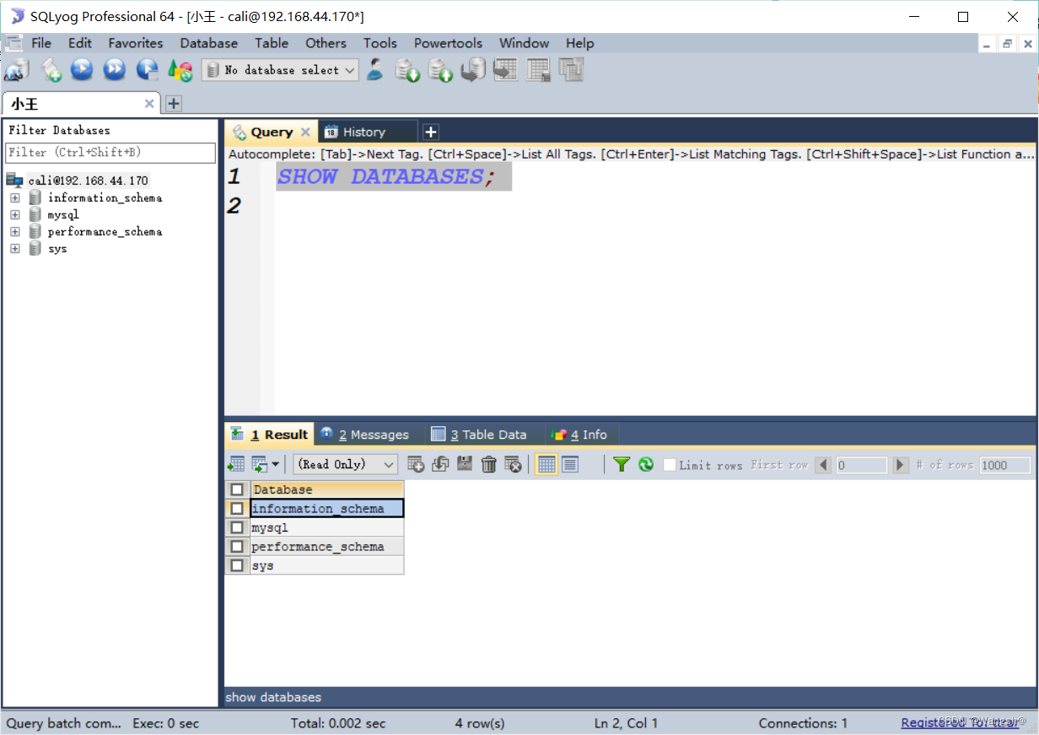Click export database (green up arrow) icon
Image resolution: width=1039 pixels, height=735 pixels.
(440, 70)
